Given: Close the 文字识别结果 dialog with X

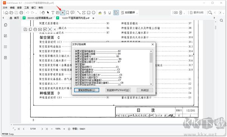Looking at the screenshot, I should [152, 44].
